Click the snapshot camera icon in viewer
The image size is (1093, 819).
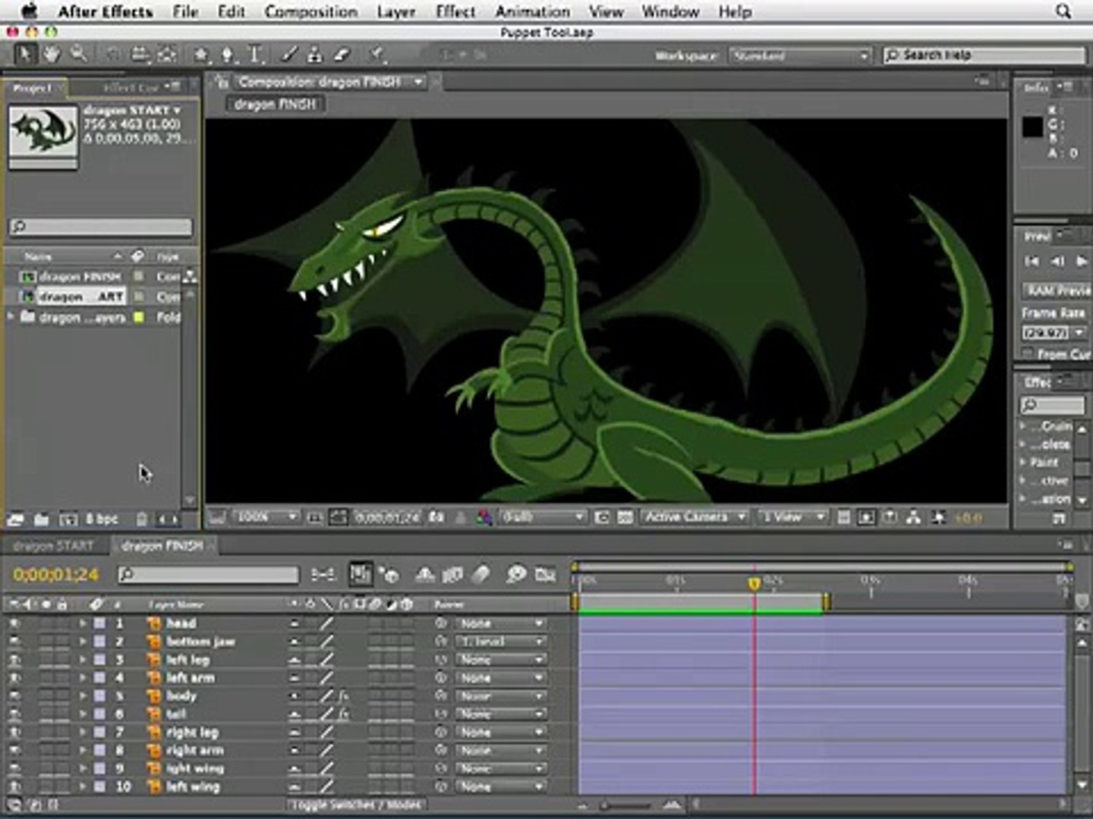tap(436, 517)
